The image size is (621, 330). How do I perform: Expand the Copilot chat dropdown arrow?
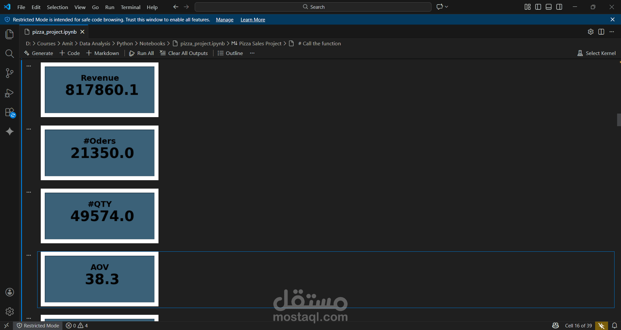(447, 7)
